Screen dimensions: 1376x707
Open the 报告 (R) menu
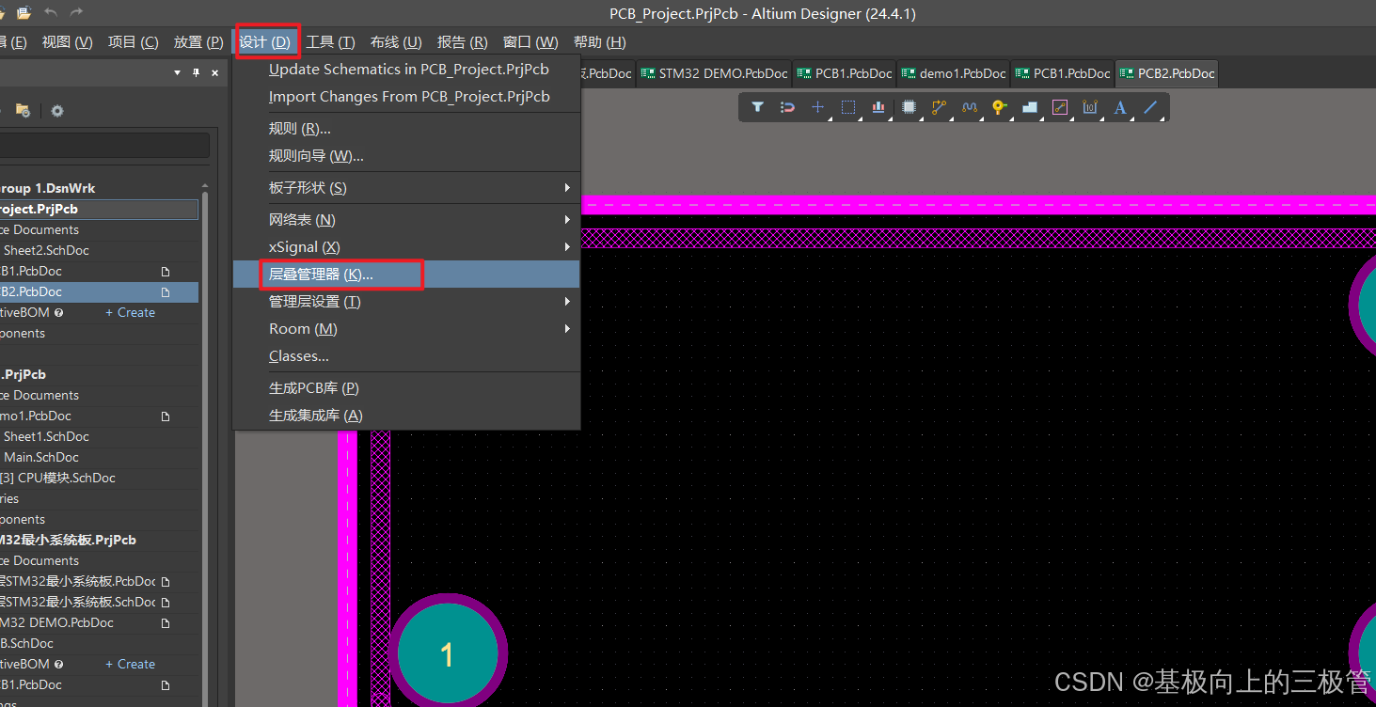[x=462, y=42]
